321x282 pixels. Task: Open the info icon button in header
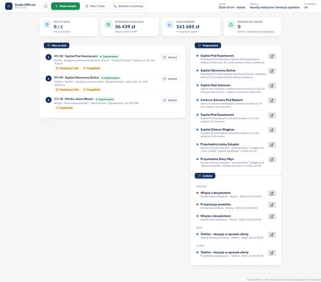46,6
